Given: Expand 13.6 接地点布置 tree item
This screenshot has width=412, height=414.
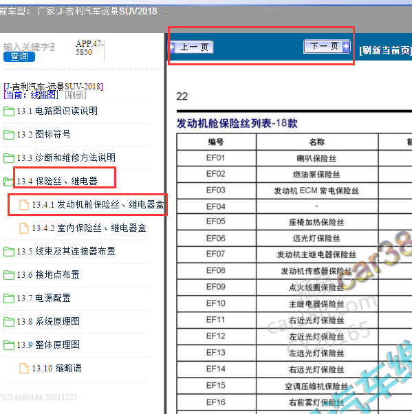Looking at the screenshot, I should point(48,275).
